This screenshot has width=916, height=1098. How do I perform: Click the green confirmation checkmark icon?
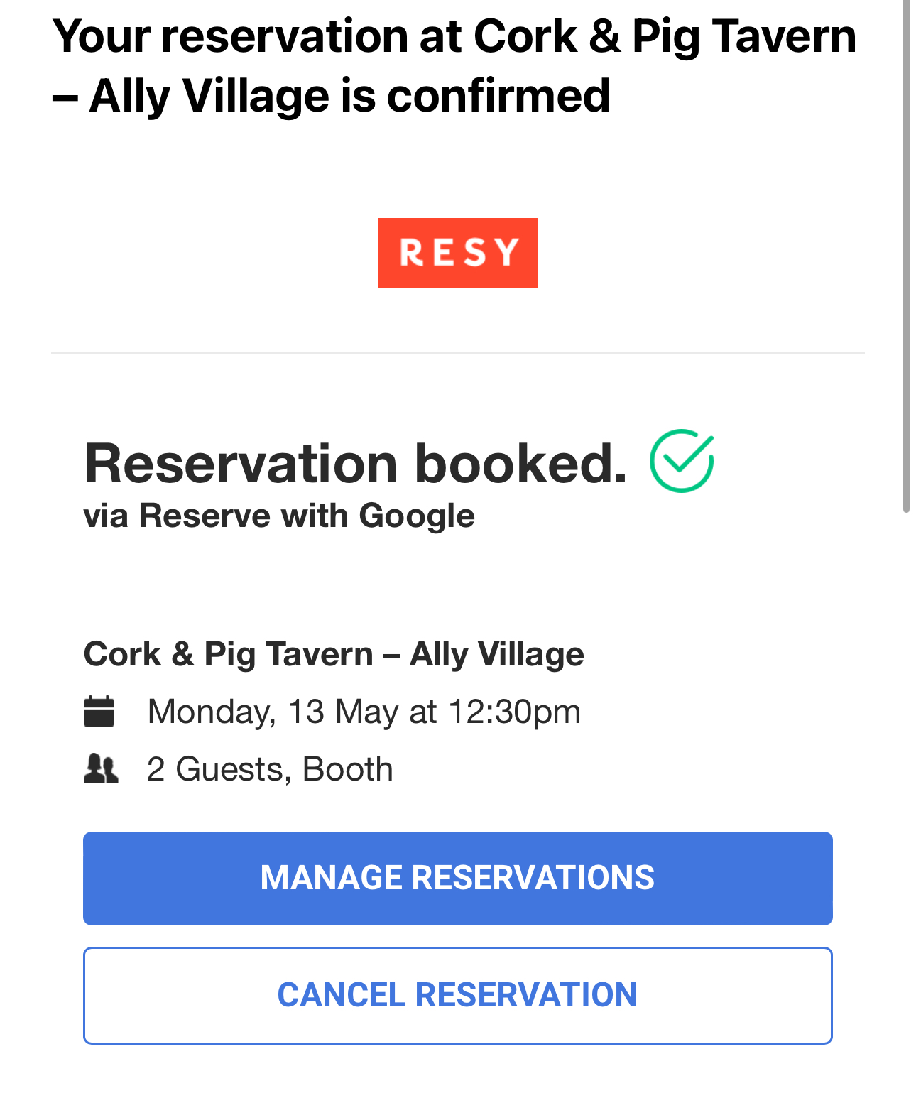pos(681,461)
